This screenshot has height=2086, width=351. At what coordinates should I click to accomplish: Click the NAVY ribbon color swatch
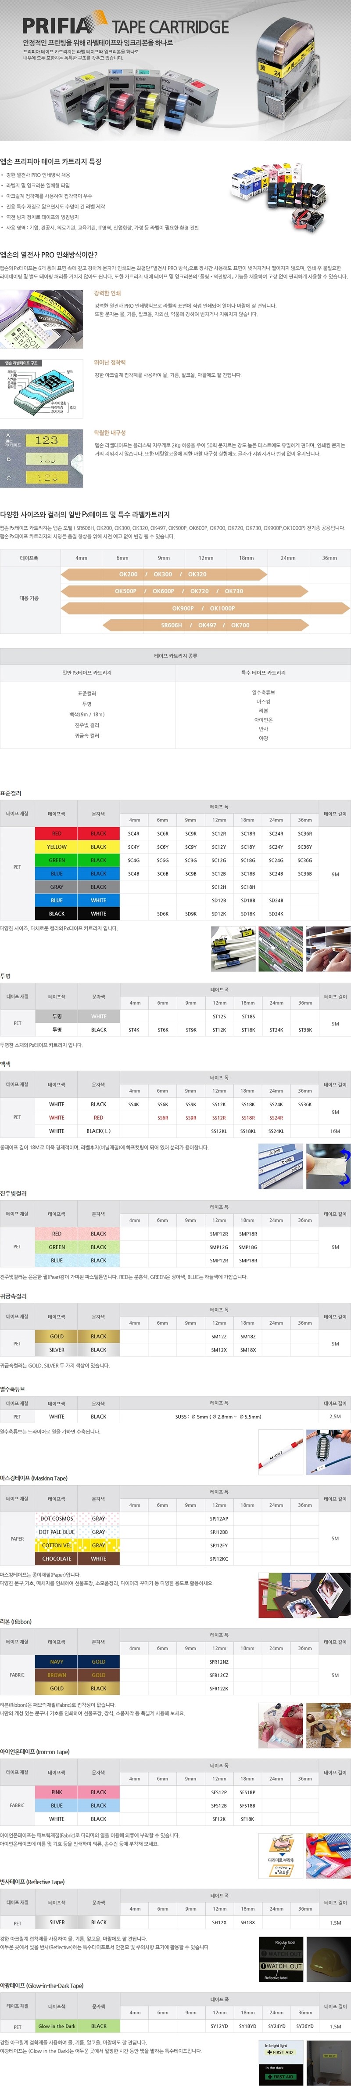coord(57,1662)
